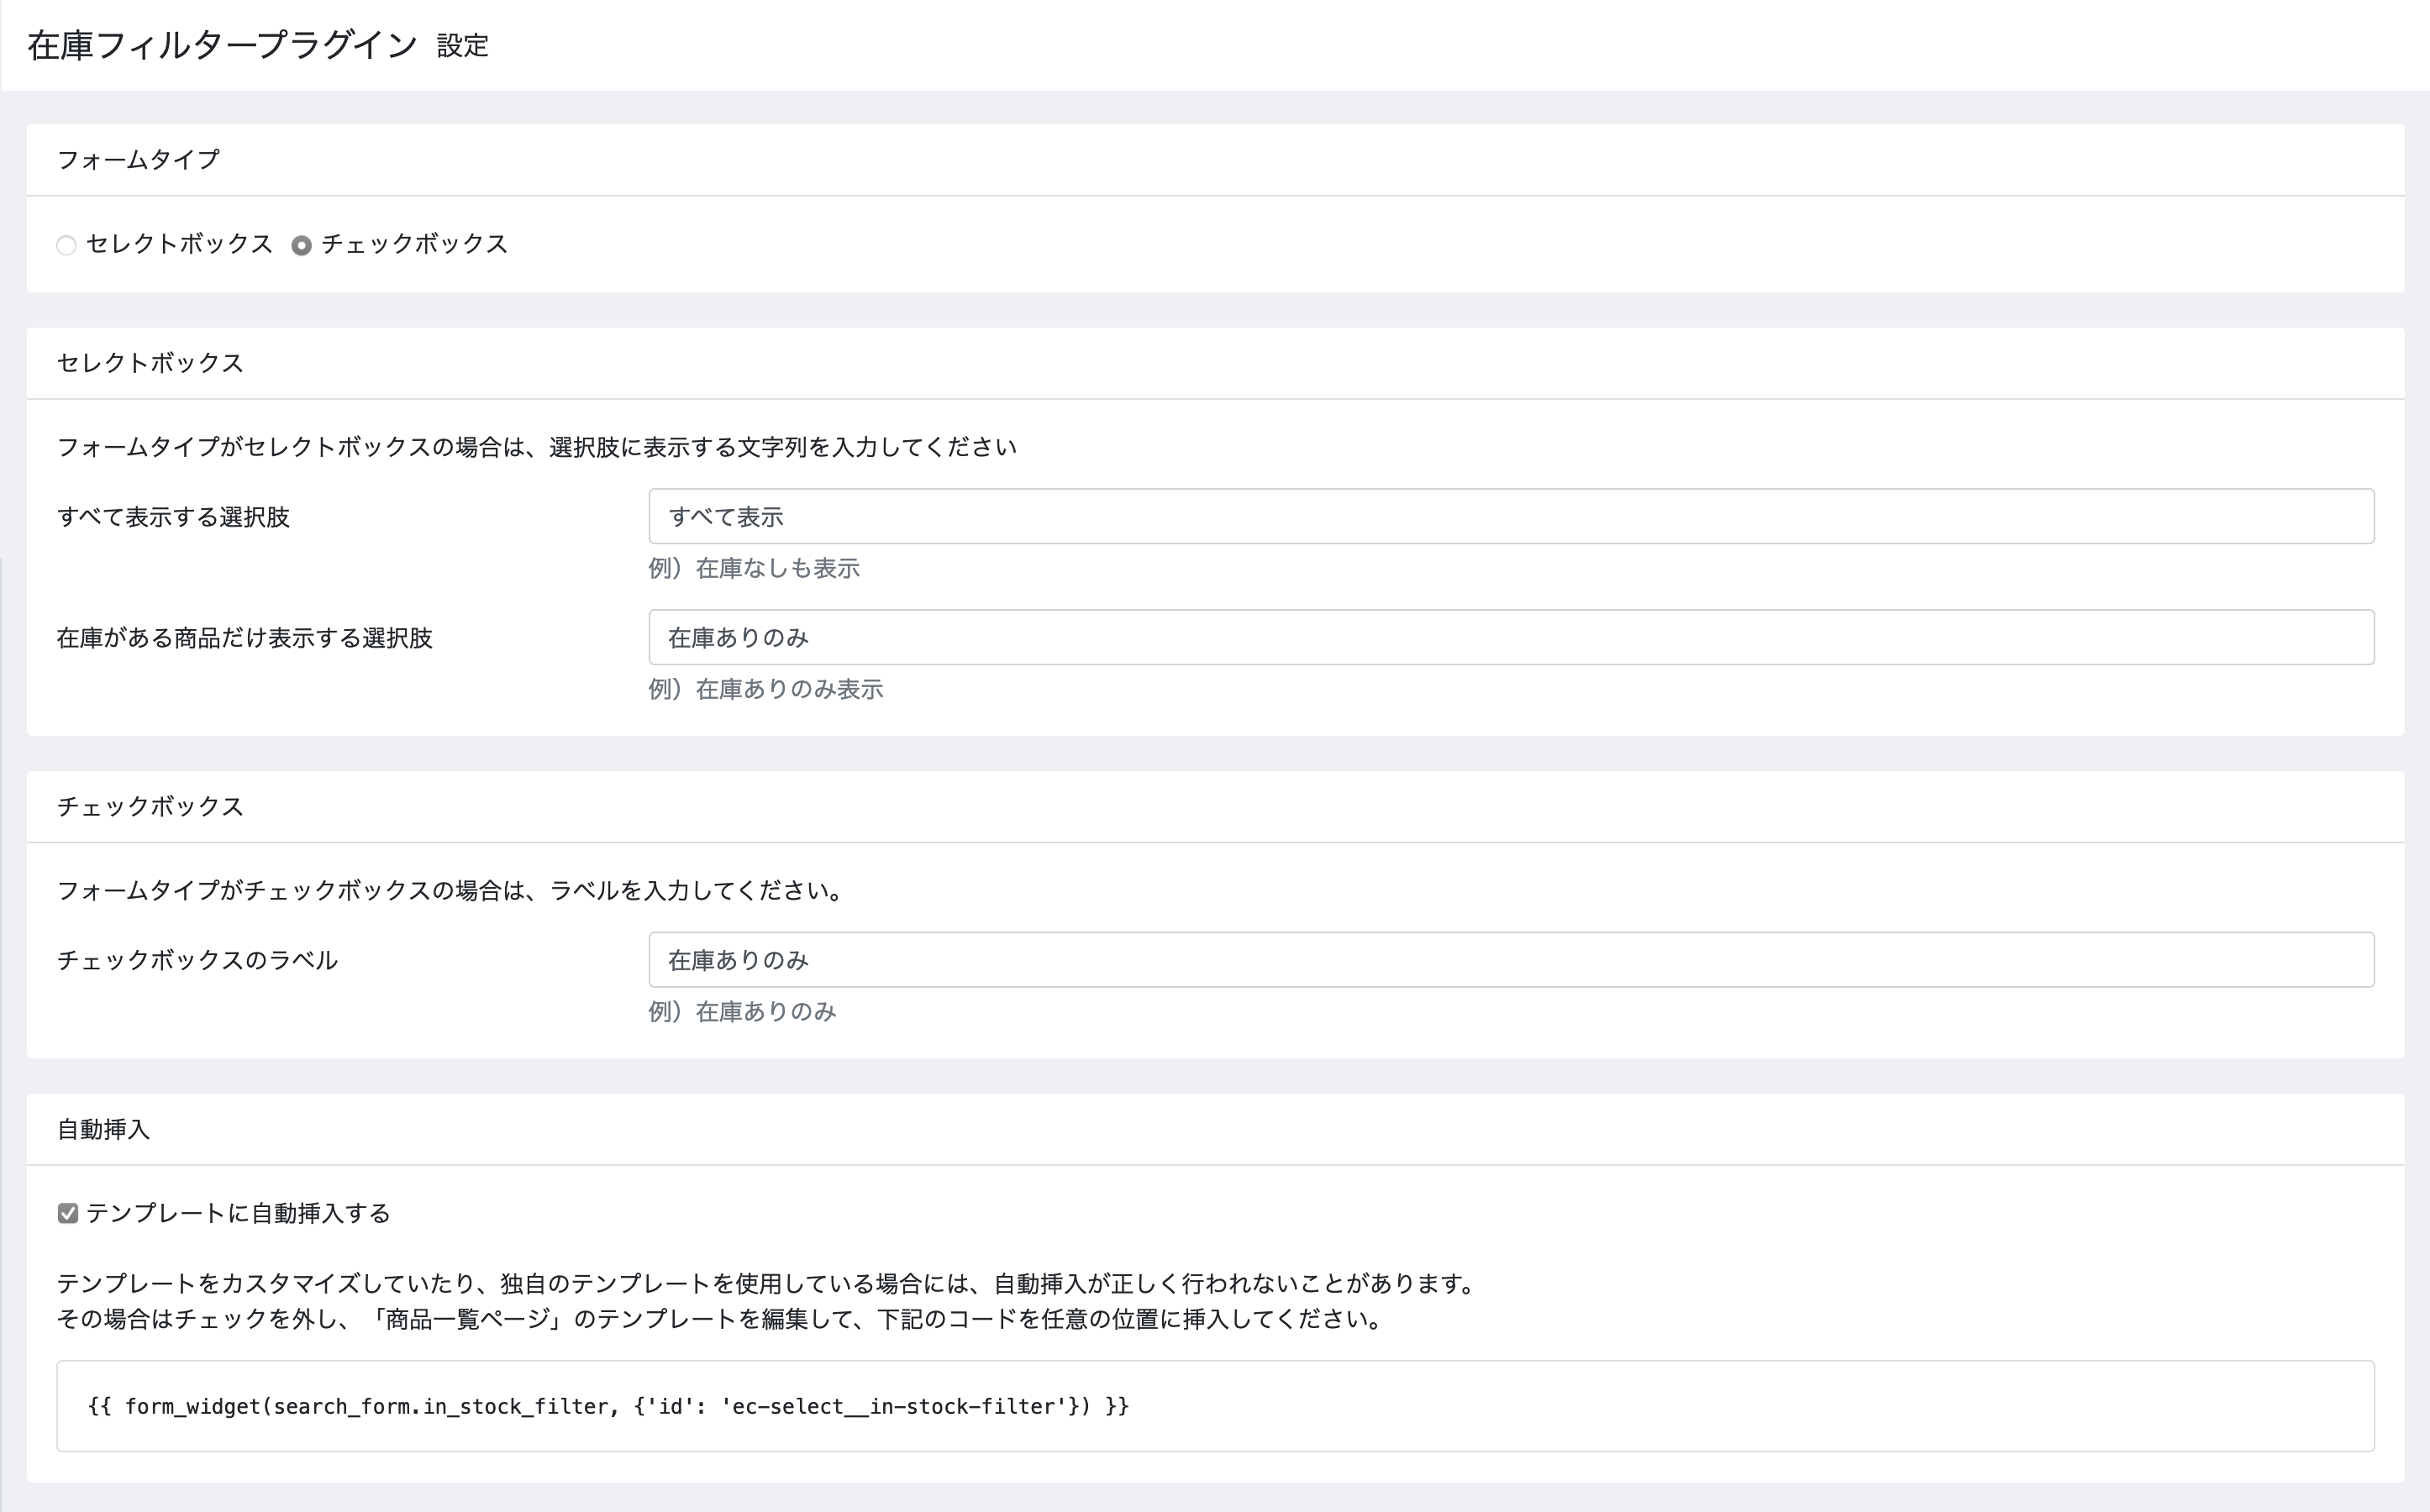Image resolution: width=2430 pixels, height=1512 pixels.
Task: Click the 設定 subtitle beside page title
Action: pos(462,46)
